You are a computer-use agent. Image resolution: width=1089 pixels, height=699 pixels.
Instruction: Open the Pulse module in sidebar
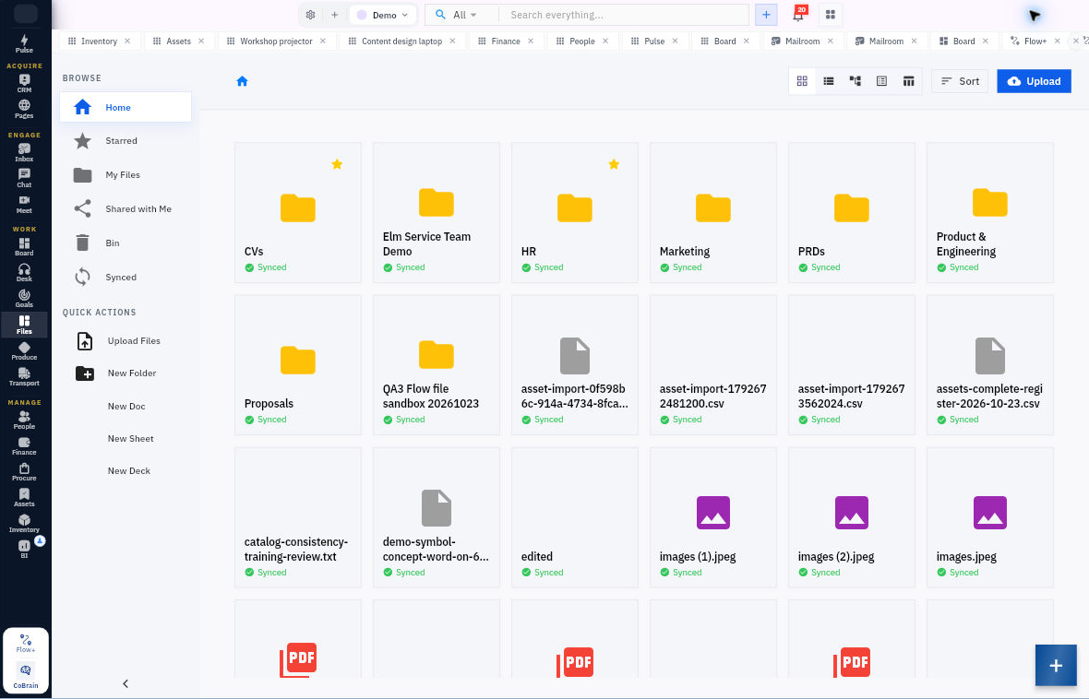click(x=24, y=43)
